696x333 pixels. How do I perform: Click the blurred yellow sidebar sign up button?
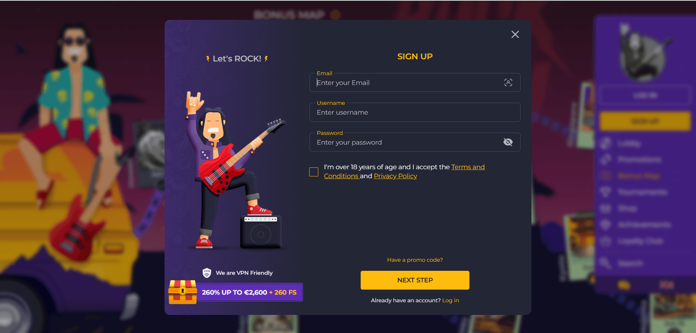point(645,121)
